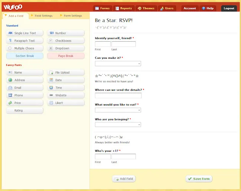Insert a Section Break

click(x=25, y=56)
